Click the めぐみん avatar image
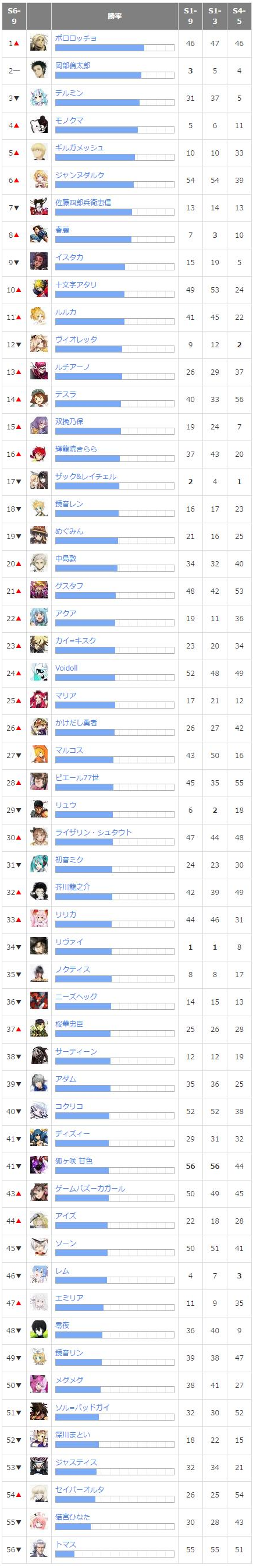Screen dimensions: 253x1568 pos(39,536)
